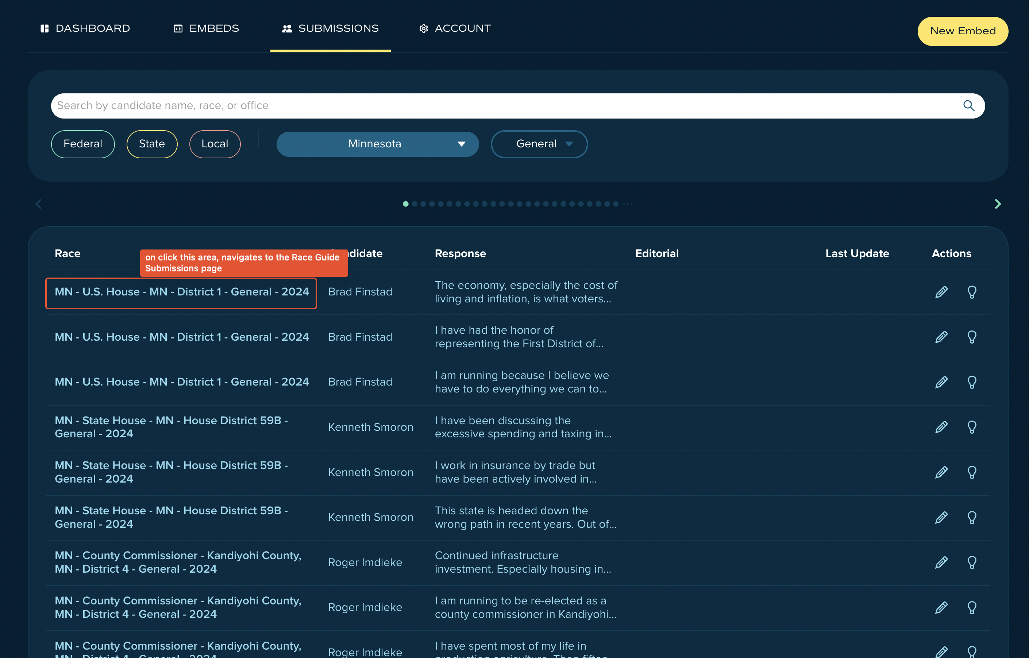
Task: Click the Last Update column header
Action: (857, 253)
